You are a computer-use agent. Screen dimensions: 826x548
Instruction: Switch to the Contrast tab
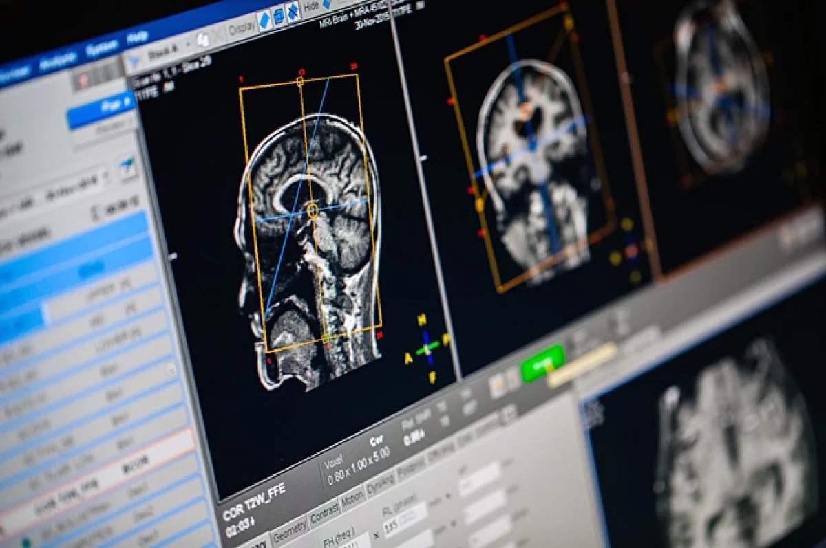(324, 515)
